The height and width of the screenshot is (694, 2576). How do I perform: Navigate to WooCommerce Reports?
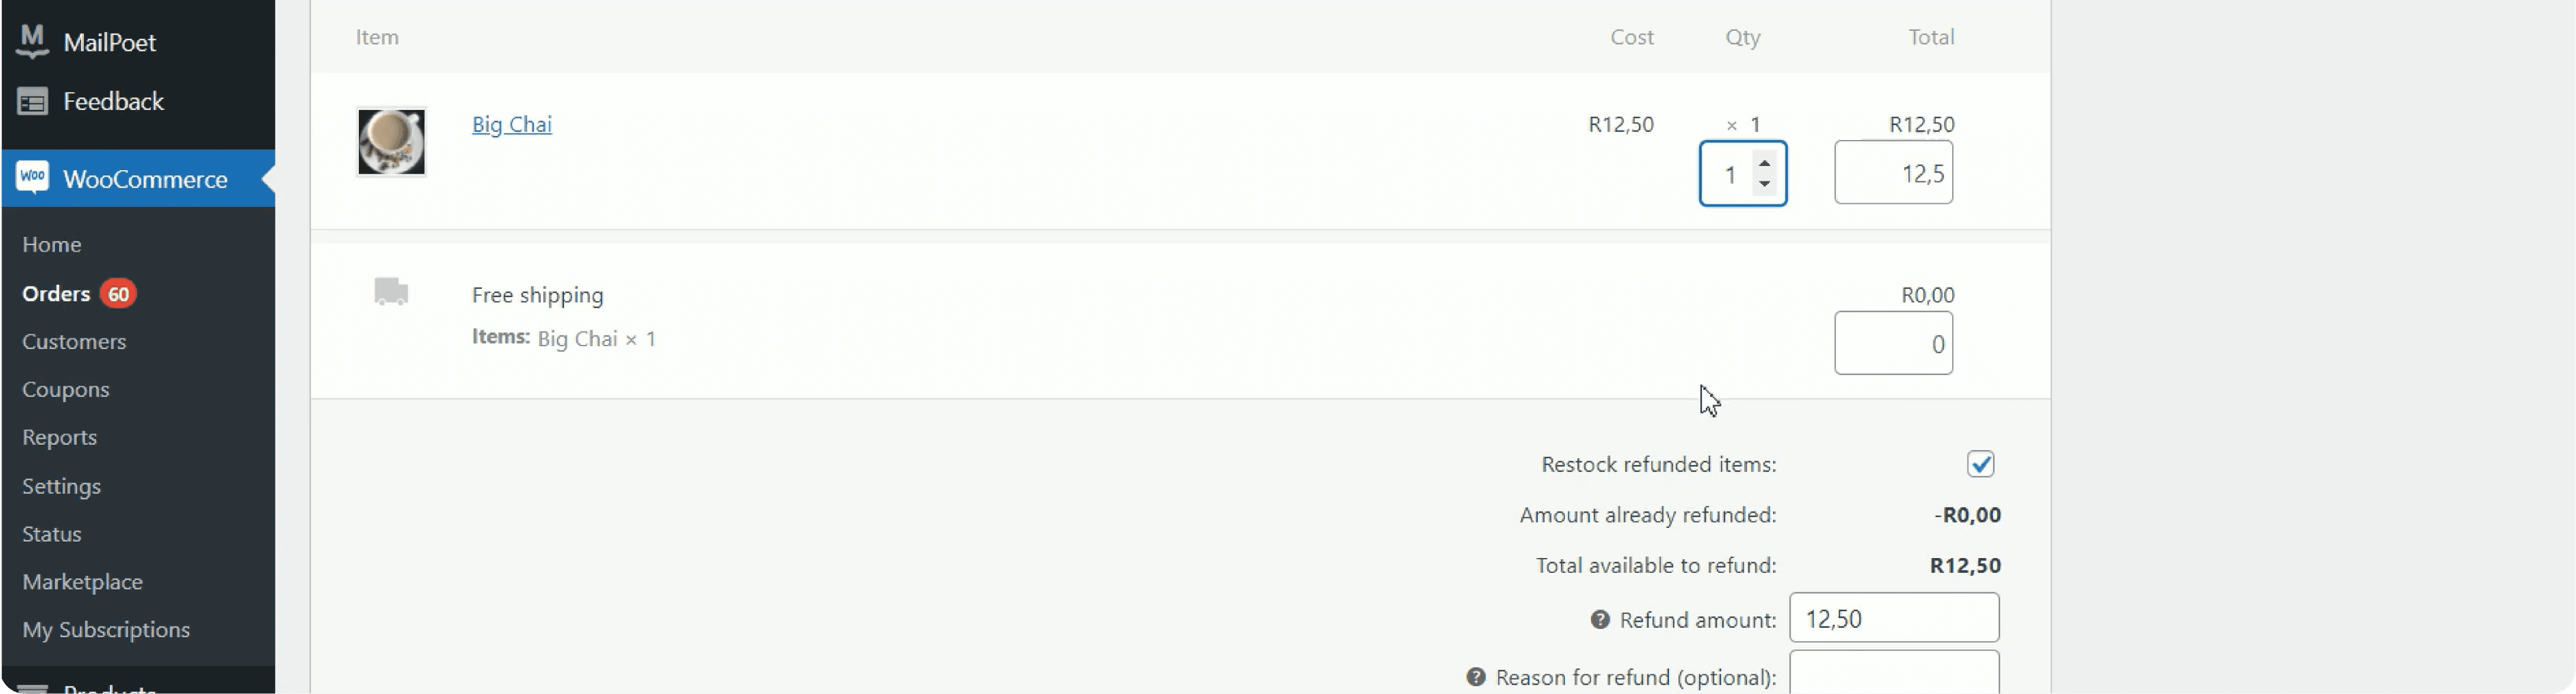click(60, 437)
